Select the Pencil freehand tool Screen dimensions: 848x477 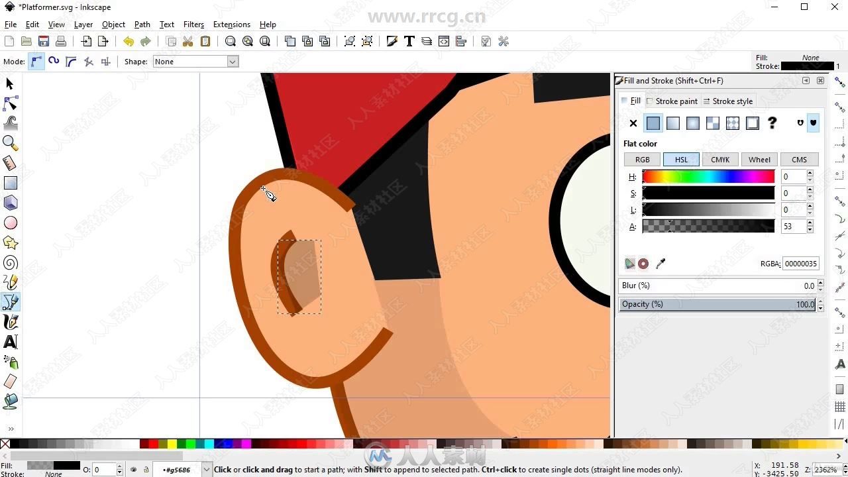(10, 282)
